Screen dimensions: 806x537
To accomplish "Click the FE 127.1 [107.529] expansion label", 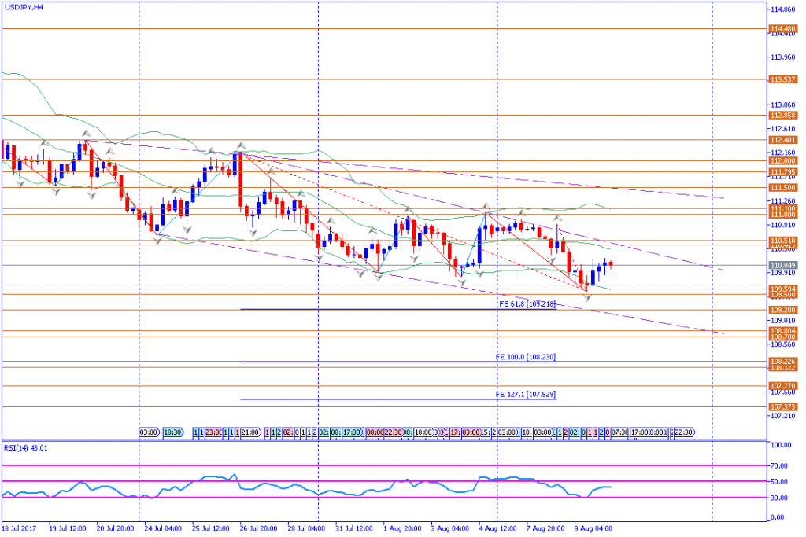I will coord(526,394).
